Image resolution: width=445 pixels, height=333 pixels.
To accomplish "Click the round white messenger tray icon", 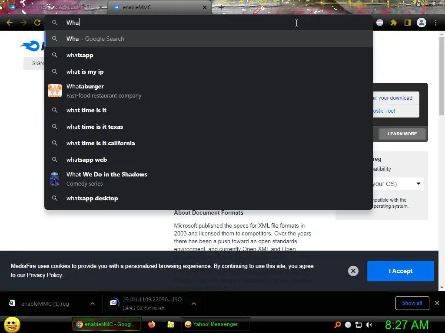I will (x=348, y=325).
